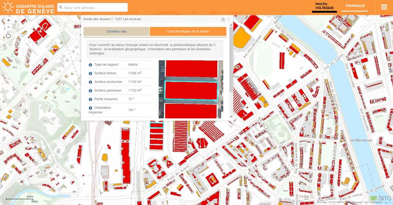Open the Données clés tab

click(x=116, y=31)
